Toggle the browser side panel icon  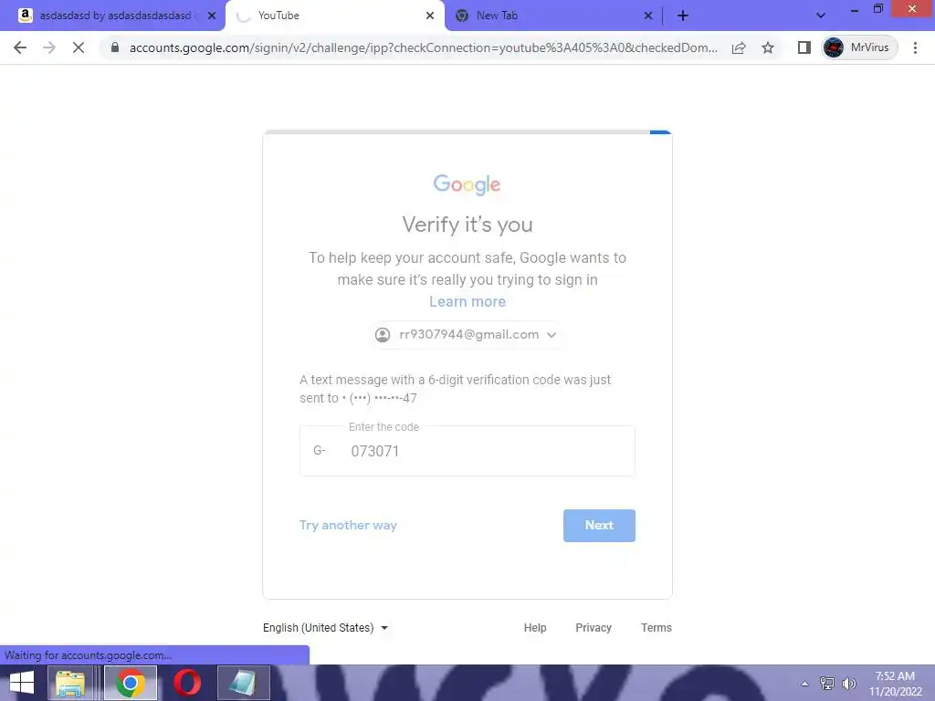[804, 47]
